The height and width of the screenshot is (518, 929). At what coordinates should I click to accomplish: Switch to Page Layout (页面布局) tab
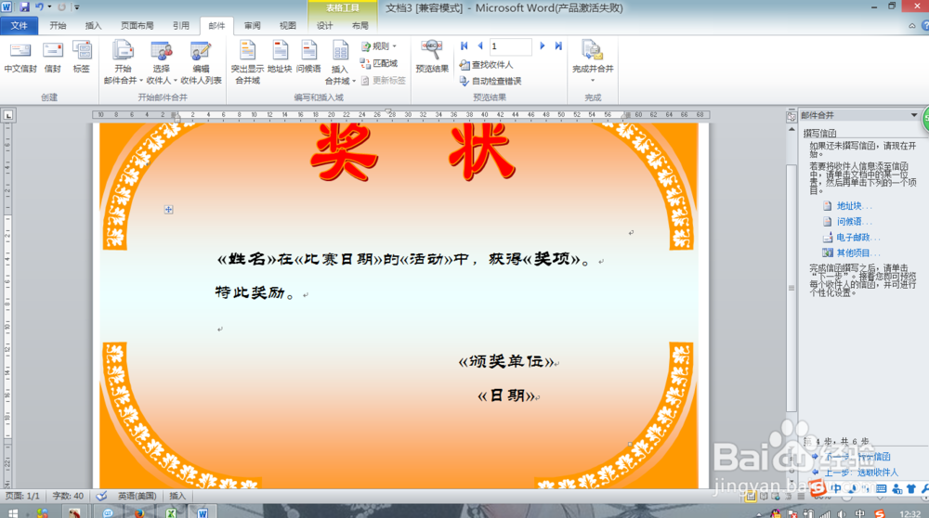point(137,25)
